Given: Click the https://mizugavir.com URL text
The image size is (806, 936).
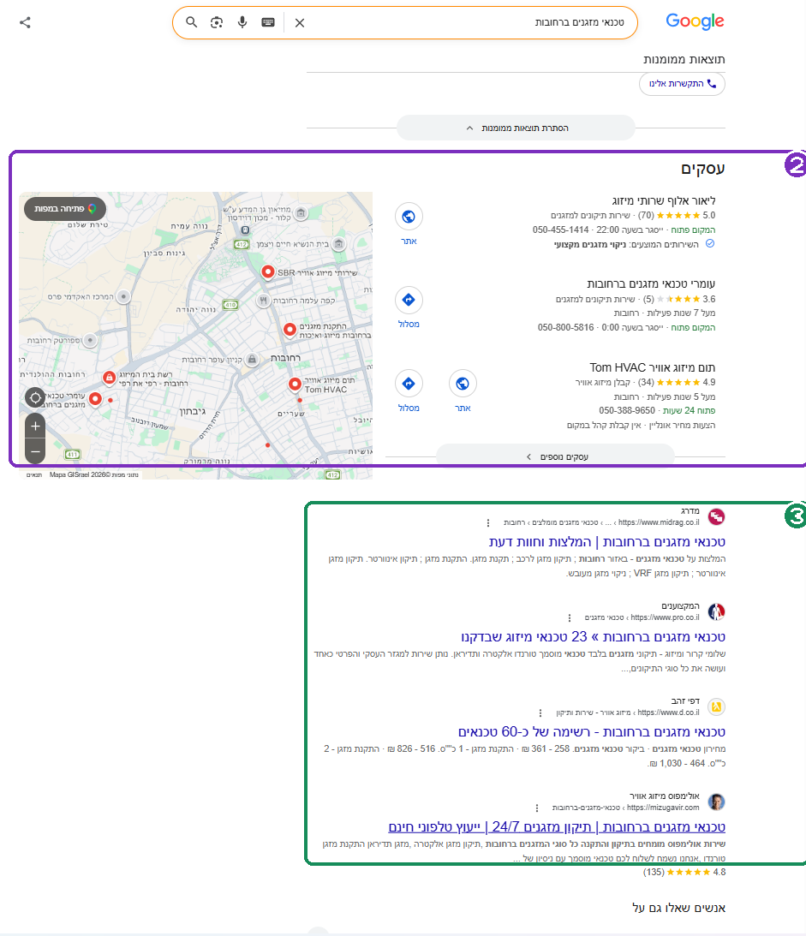Looking at the screenshot, I should pos(663,808).
